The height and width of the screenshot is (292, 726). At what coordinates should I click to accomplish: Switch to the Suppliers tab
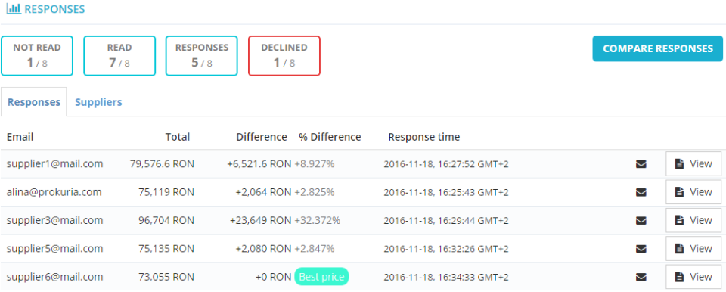(x=98, y=102)
